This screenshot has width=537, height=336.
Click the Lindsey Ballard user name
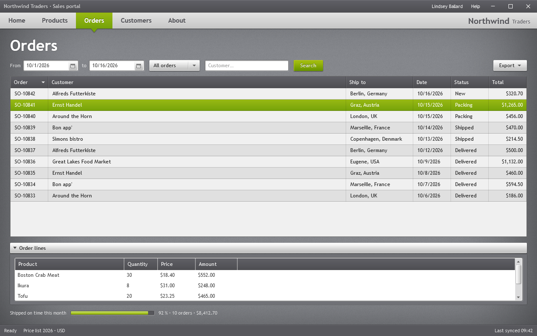coord(447,6)
